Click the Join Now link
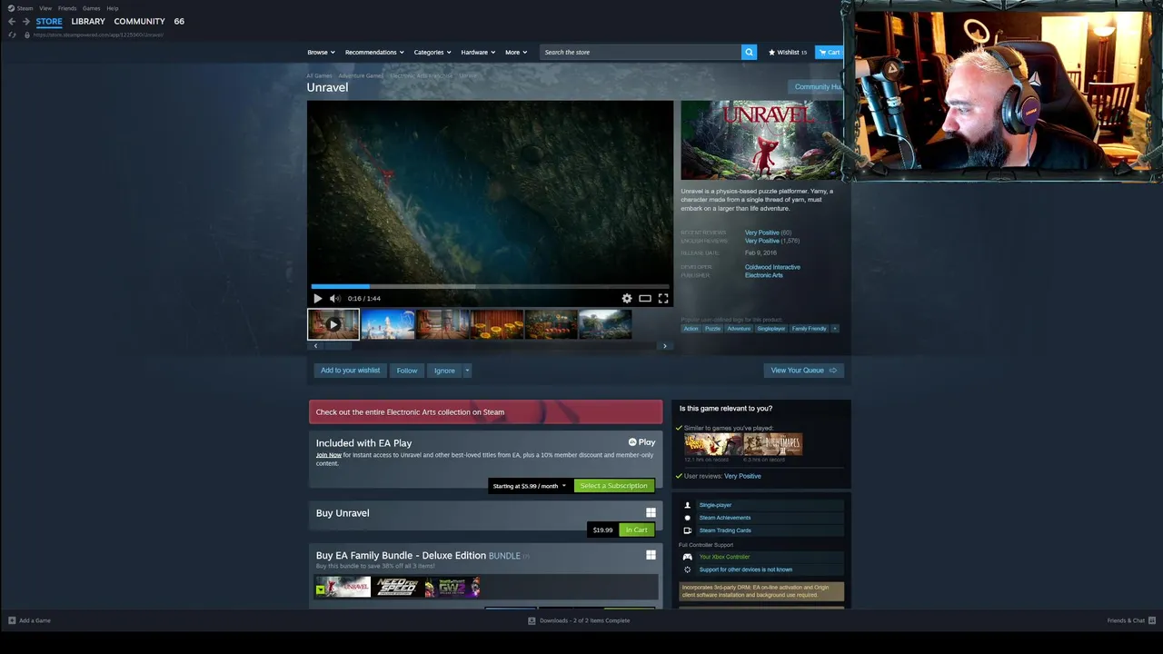The height and width of the screenshot is (654, 1163). (329, 455)
